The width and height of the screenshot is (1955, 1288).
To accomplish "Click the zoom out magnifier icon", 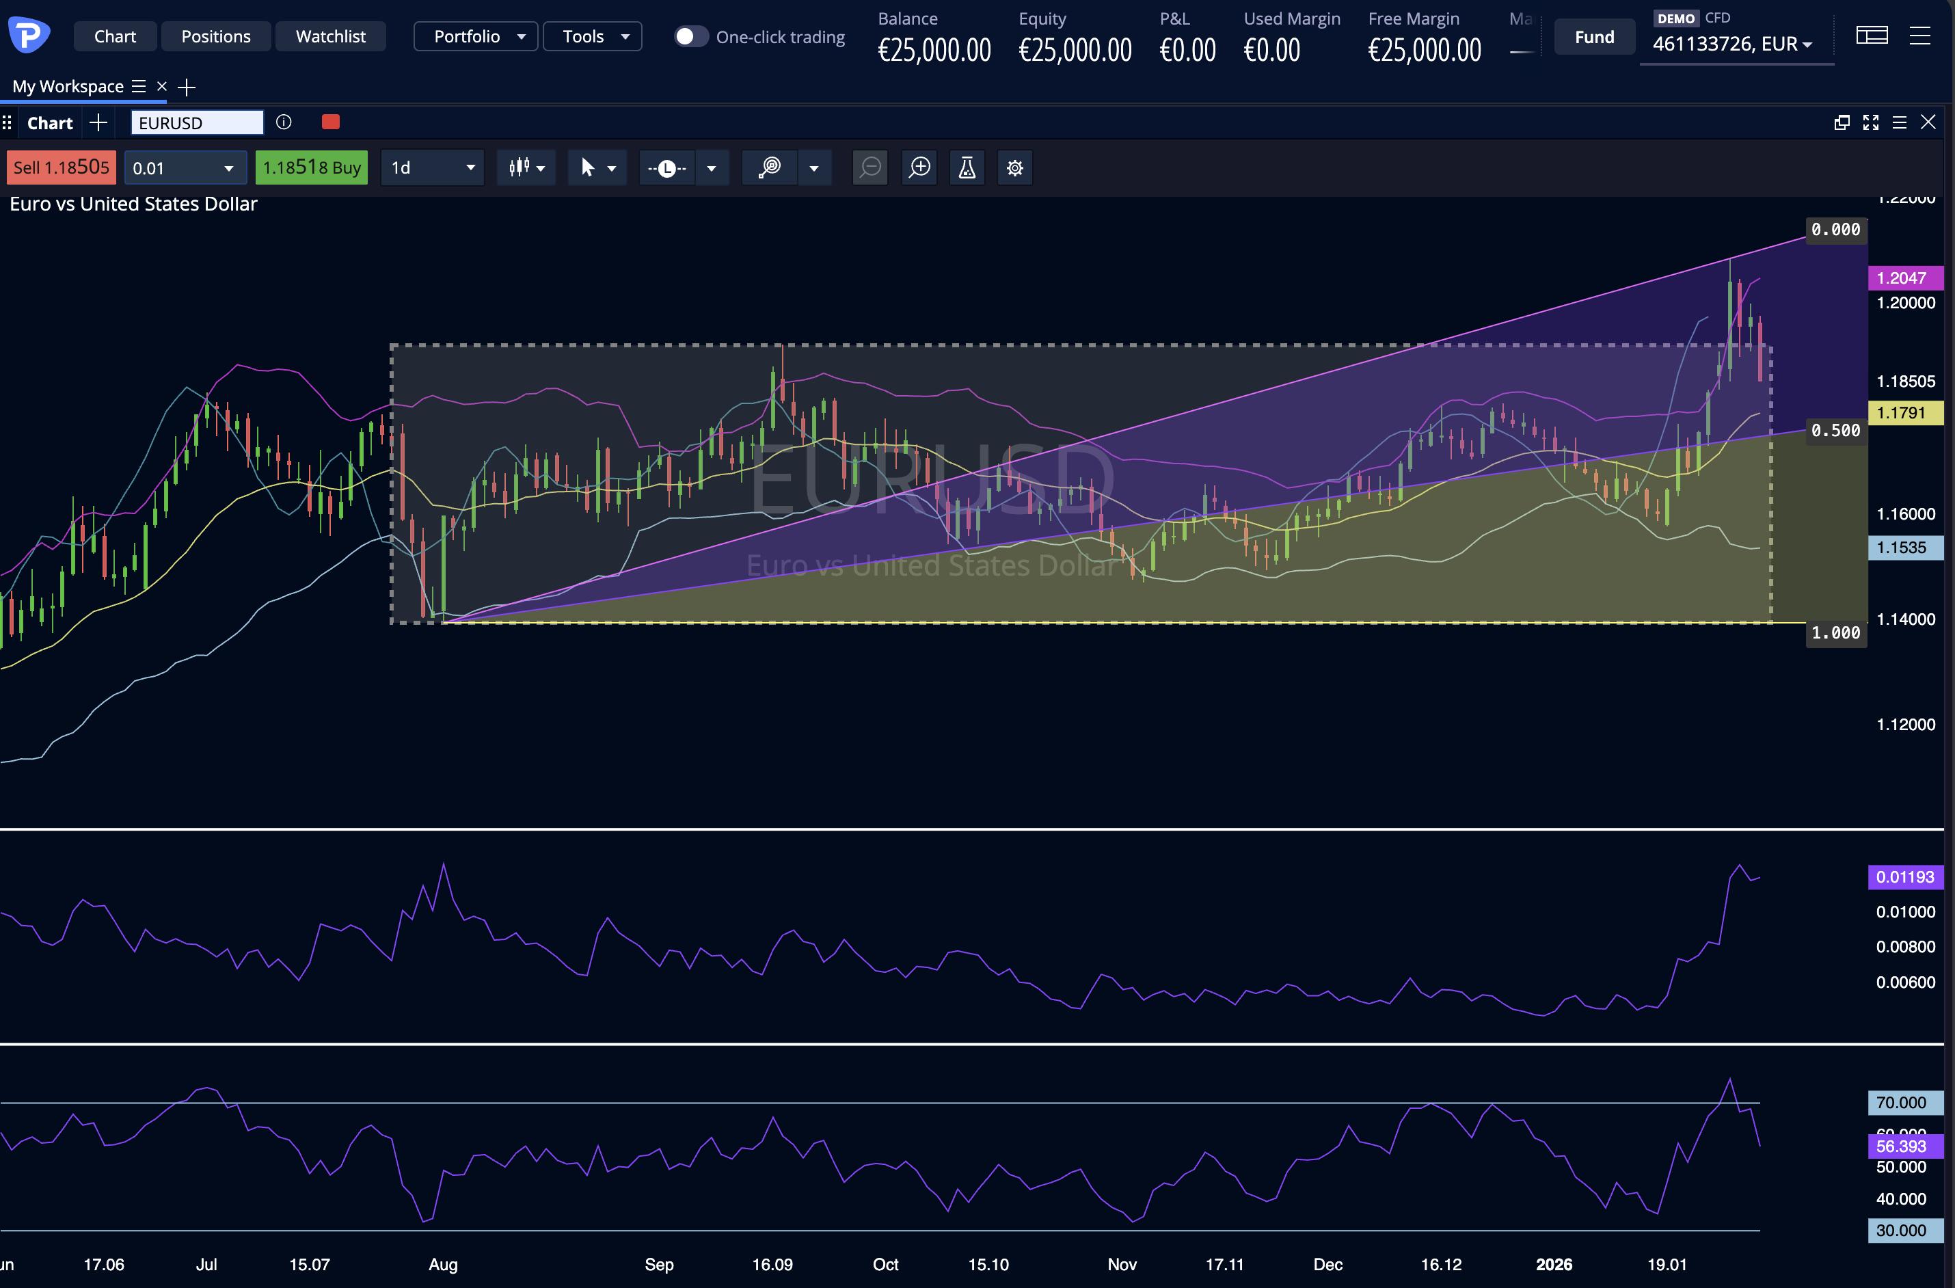I will [x=870, y=167].
